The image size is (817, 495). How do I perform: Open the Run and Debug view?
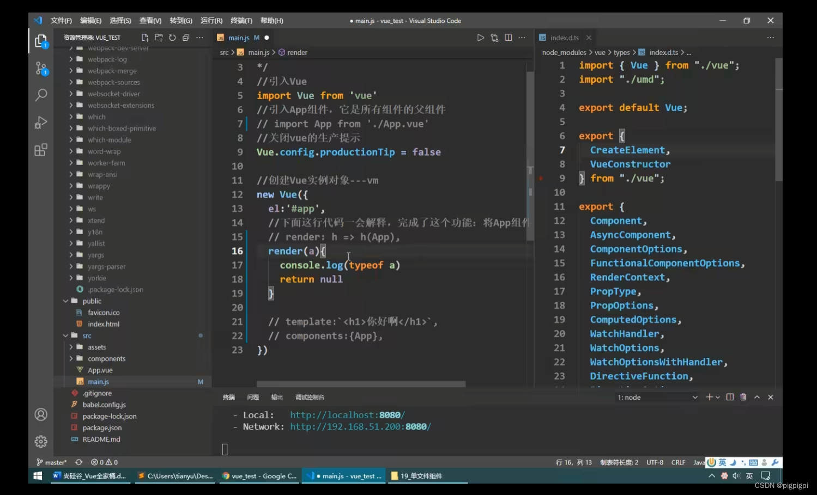[41, 122]
